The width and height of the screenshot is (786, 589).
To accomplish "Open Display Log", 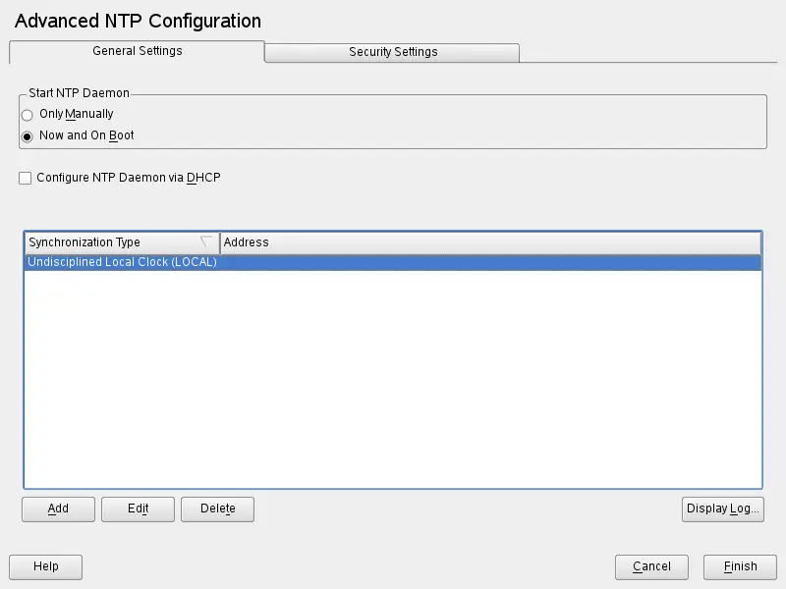I will [x=722, y=509].
